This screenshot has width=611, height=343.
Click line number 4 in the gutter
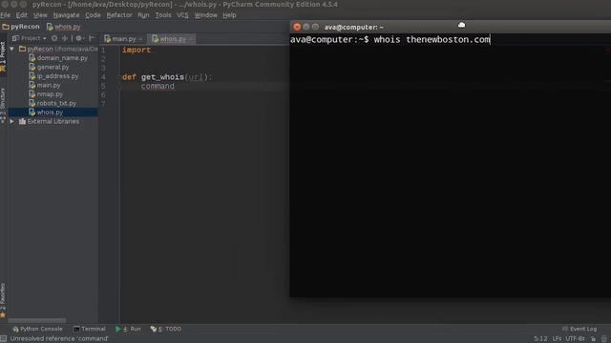[103, 77]
